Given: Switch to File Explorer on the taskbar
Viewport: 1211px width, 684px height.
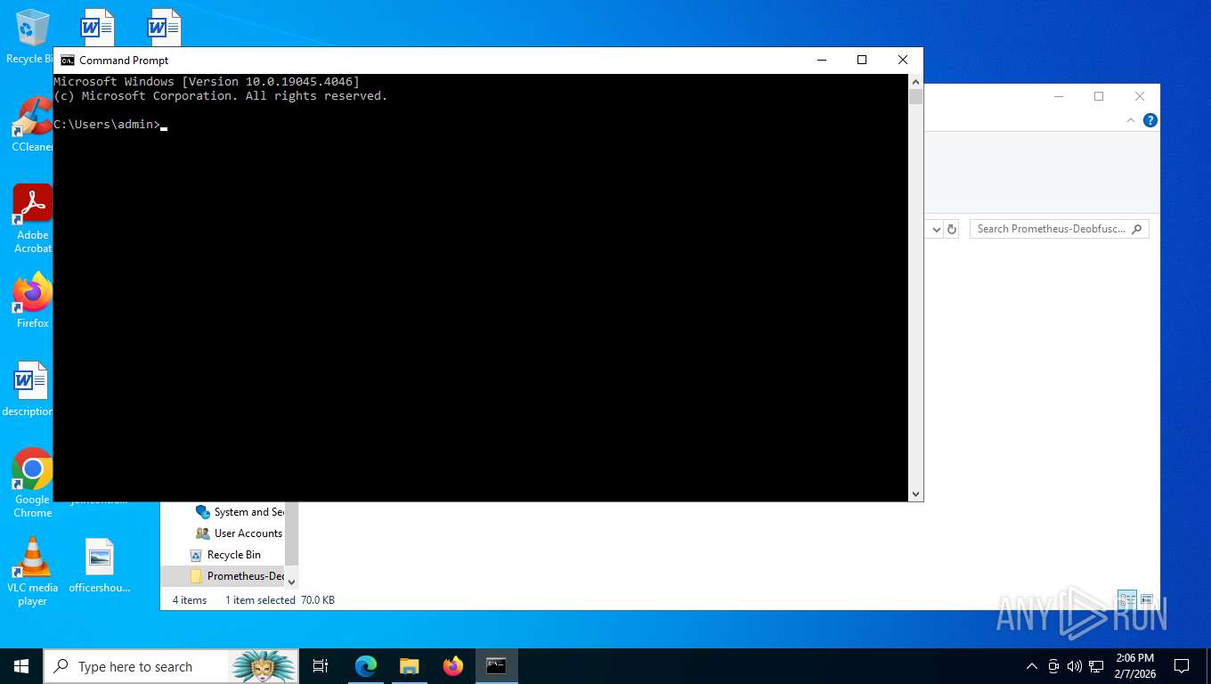Looking at the screenshot, I should tap(409, 666).
